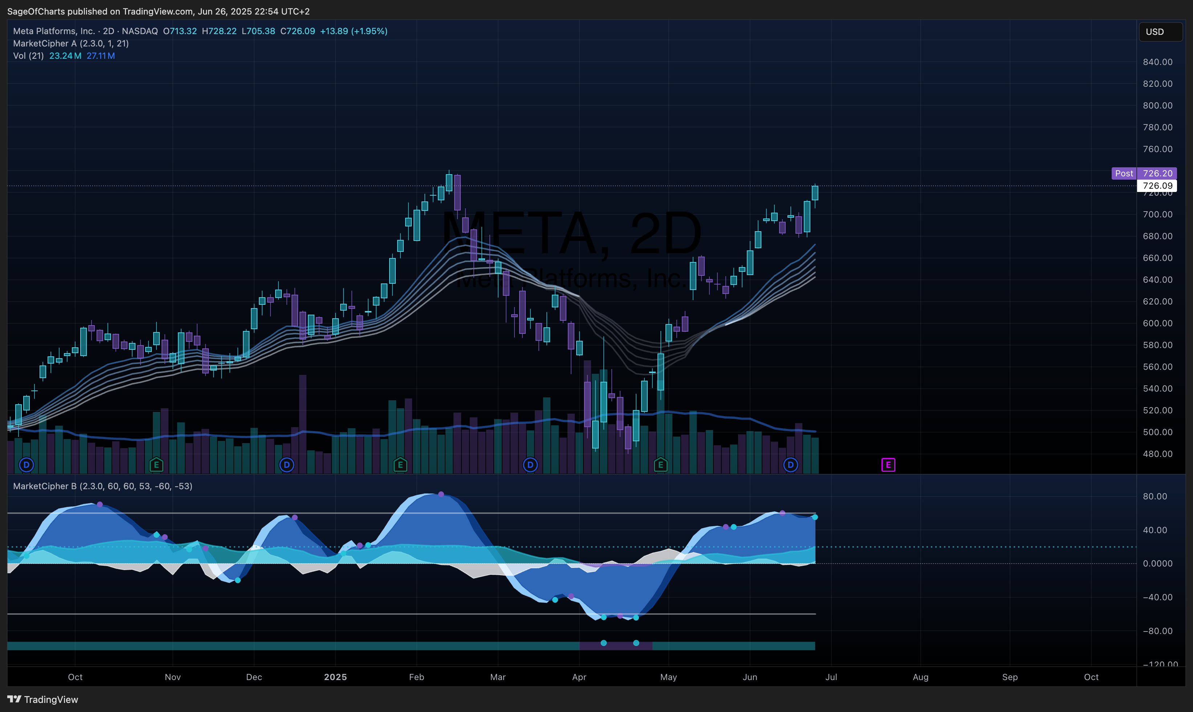
Task: Open the magenta upcoming earnings marker in late July
Action: click(888, 465)
